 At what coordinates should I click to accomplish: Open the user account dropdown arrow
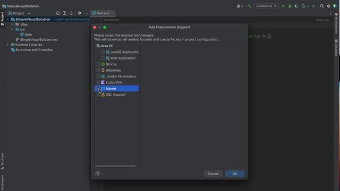[242, 6]
